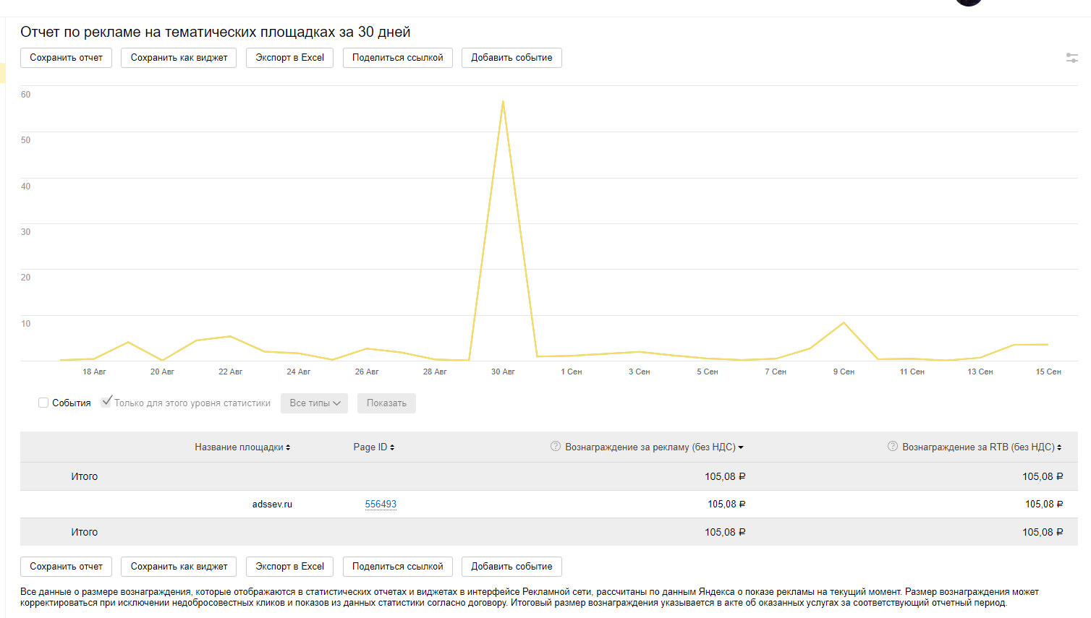Click the chart bump at 9 Сен

coord(844,323)
